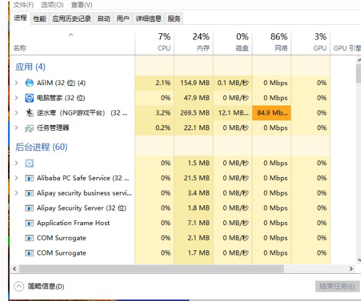Select 3.2% CPU value for 逆水寒
This screenshot has height=301, width=361.
click(163, 113)
